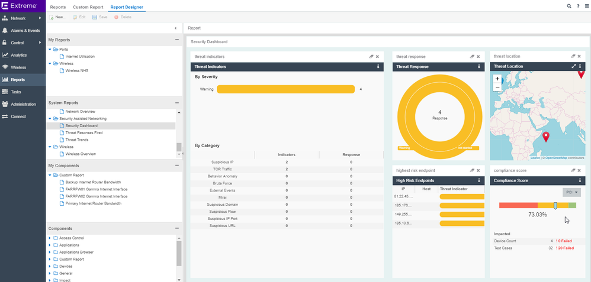Click the Suspicious IP category row

pyautogui.click(x=287, y=162)
